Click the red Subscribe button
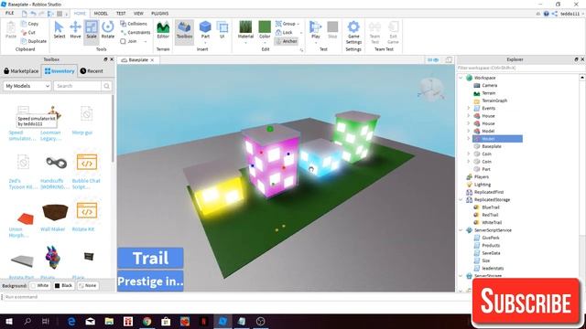The image size is (586, 329). click(526, 301)
